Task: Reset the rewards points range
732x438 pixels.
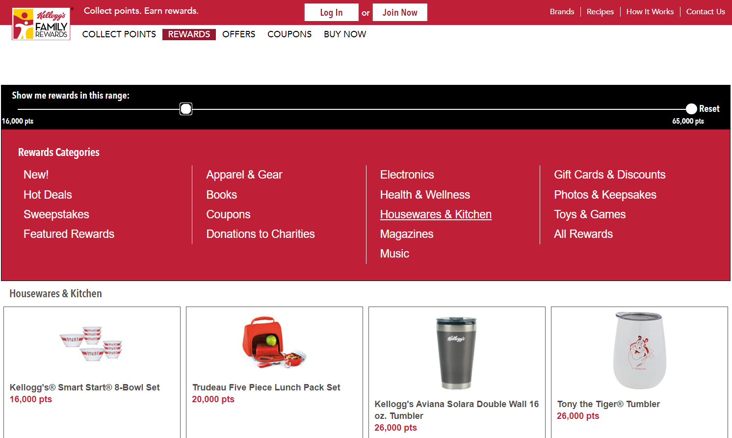Action: (709, 109)
